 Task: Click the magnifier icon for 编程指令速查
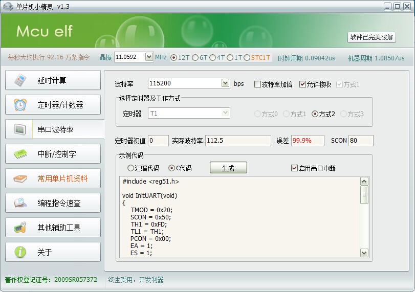(20, 203)
